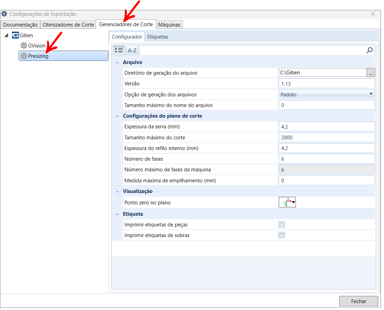Click the property search field
This screenshot has height=310, width=384.
252,51
